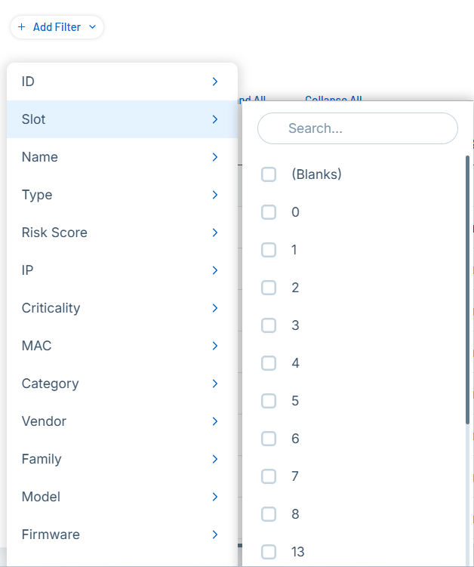Screen dimensions: 474x567
Task: Click the plus icon in Add Filter
Action: tap(21, 27)
